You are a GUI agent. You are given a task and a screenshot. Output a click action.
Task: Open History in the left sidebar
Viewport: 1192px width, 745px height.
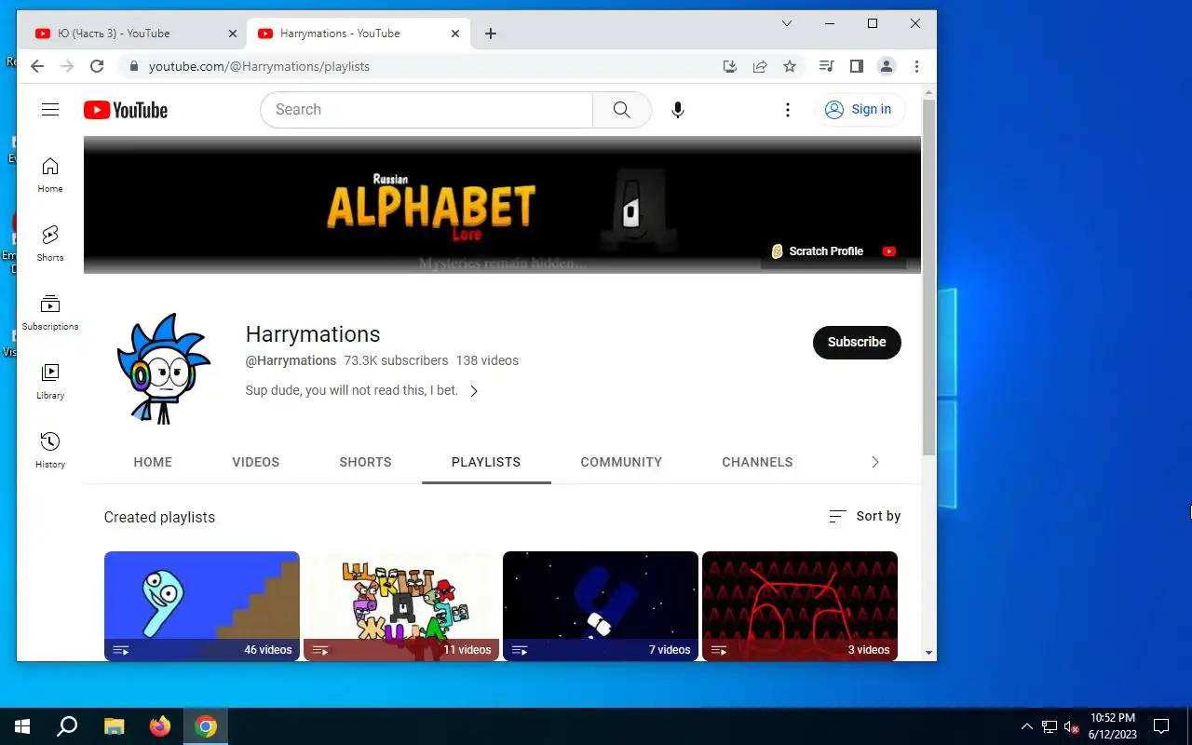pyautogui.click(x=50, y=451)
